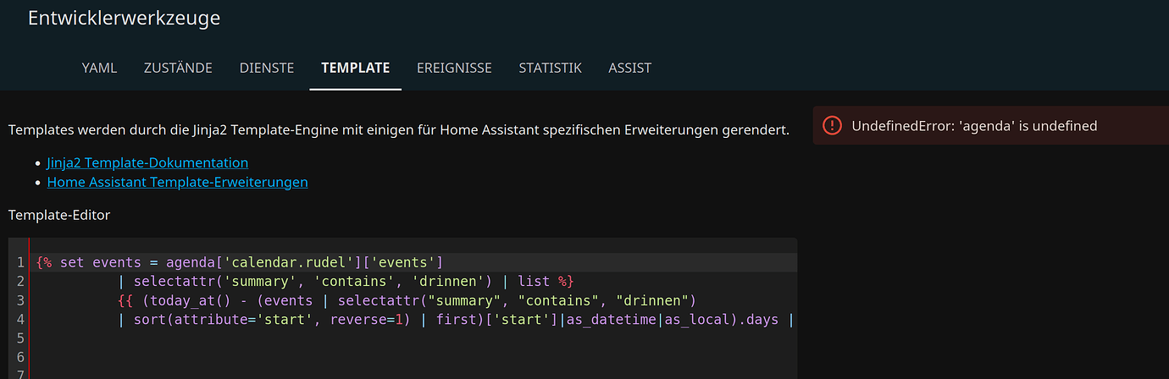Open Jinja2 Template-Dokumentation link
This screenshot has height=379, width=1169.
click(147, 162)
